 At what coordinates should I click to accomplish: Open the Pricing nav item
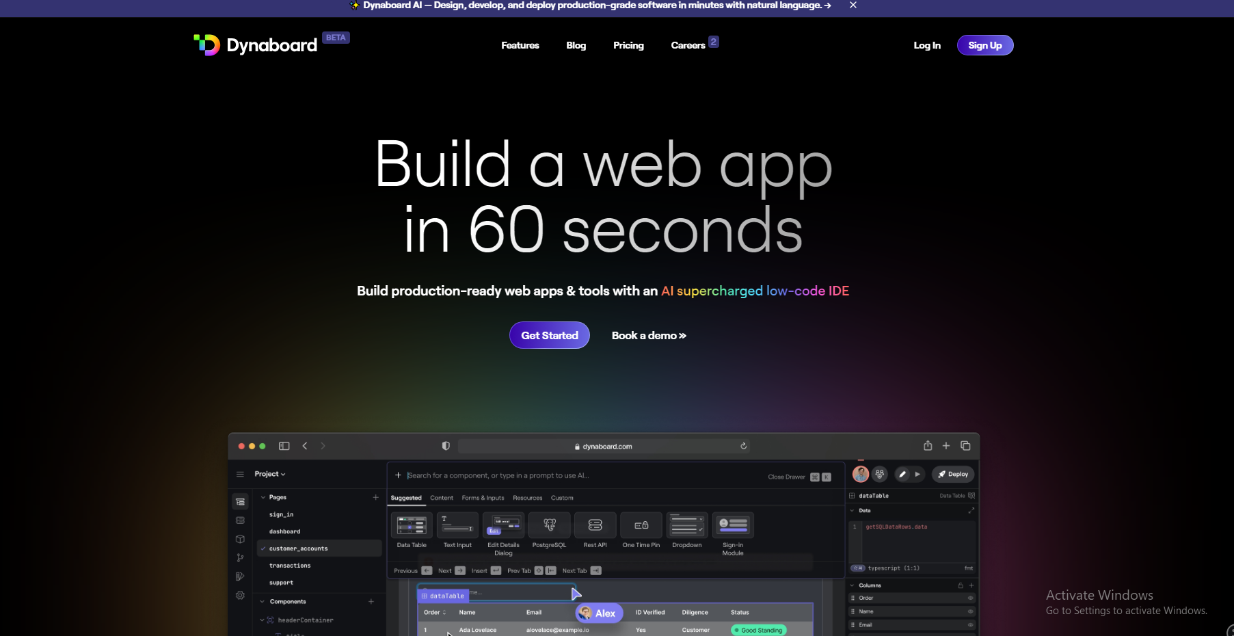[628, 45]
